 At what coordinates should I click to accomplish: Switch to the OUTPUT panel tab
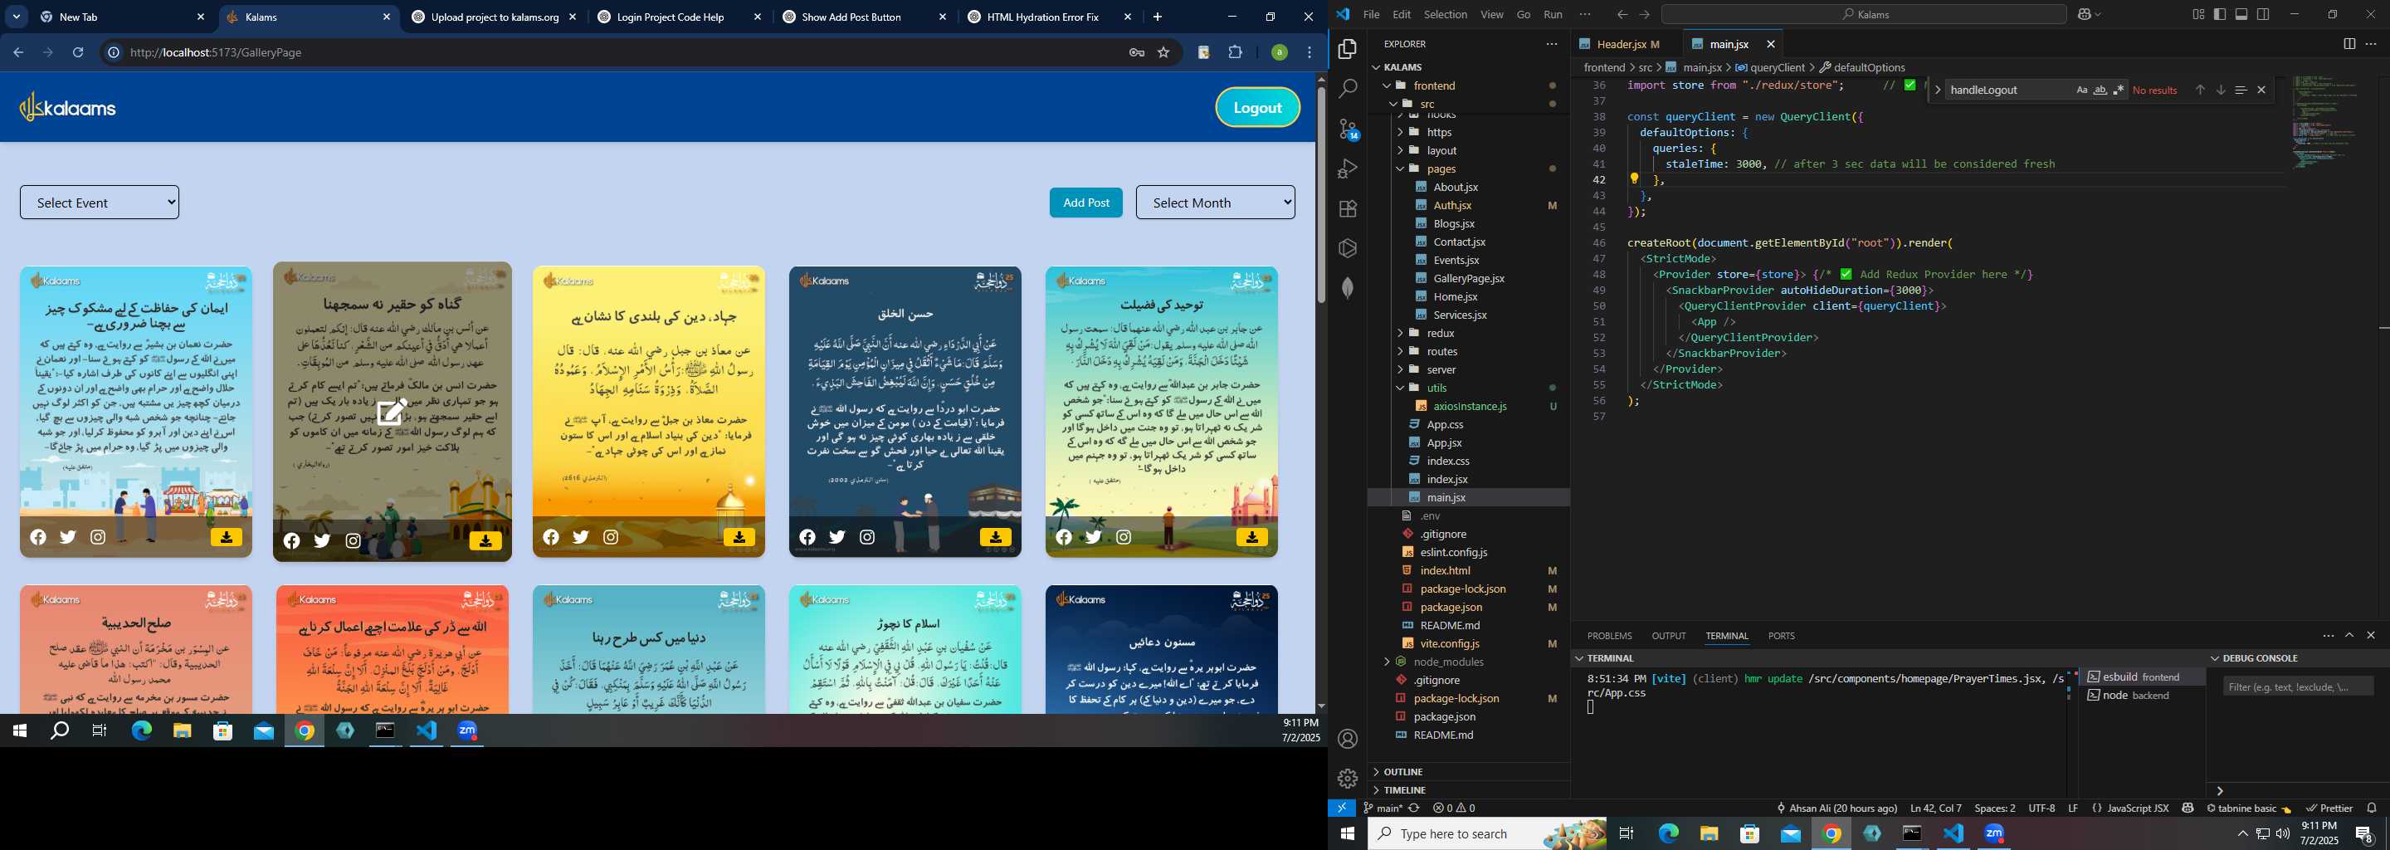click(1668, 636)
